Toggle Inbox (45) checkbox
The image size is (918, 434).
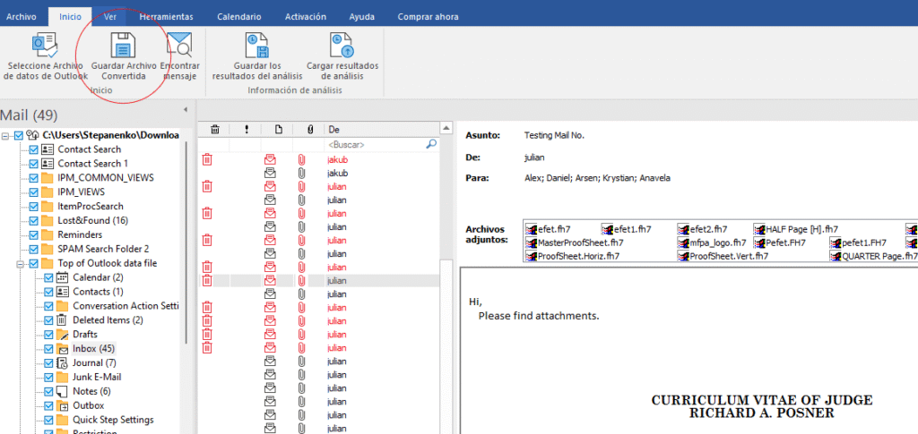pyautogui.click(x=48, y=349)
